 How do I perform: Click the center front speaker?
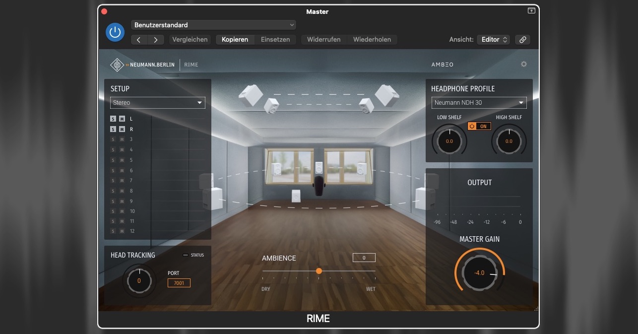pos(319,168)
